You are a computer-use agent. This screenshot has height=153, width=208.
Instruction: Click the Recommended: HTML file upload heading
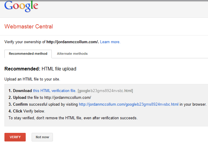pyautogui.click(x=40, y=69)
